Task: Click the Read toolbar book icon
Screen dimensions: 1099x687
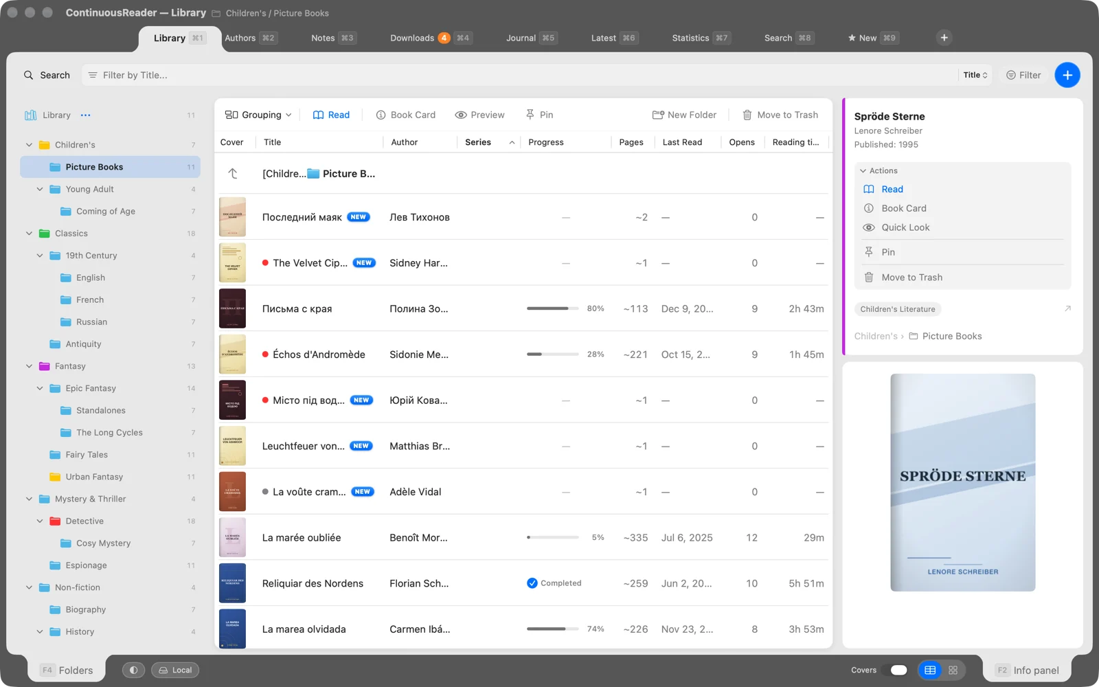Action: pos(318,115)
